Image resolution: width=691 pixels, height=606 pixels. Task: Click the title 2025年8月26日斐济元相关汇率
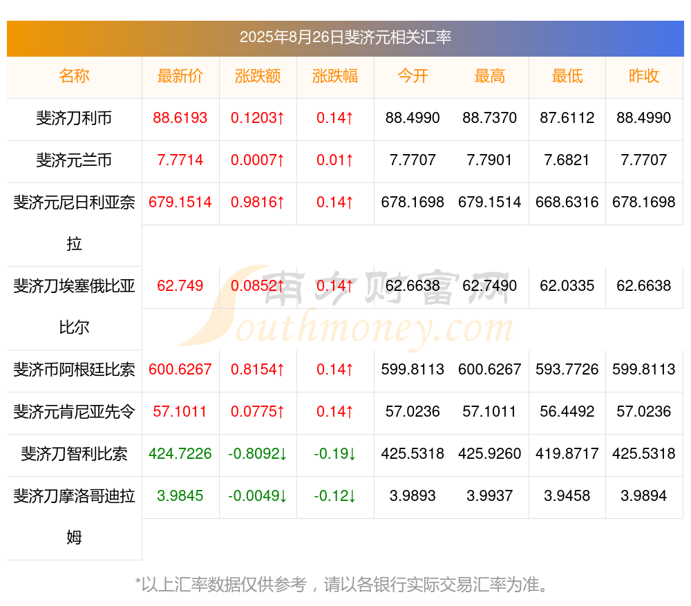click(345, 37)
